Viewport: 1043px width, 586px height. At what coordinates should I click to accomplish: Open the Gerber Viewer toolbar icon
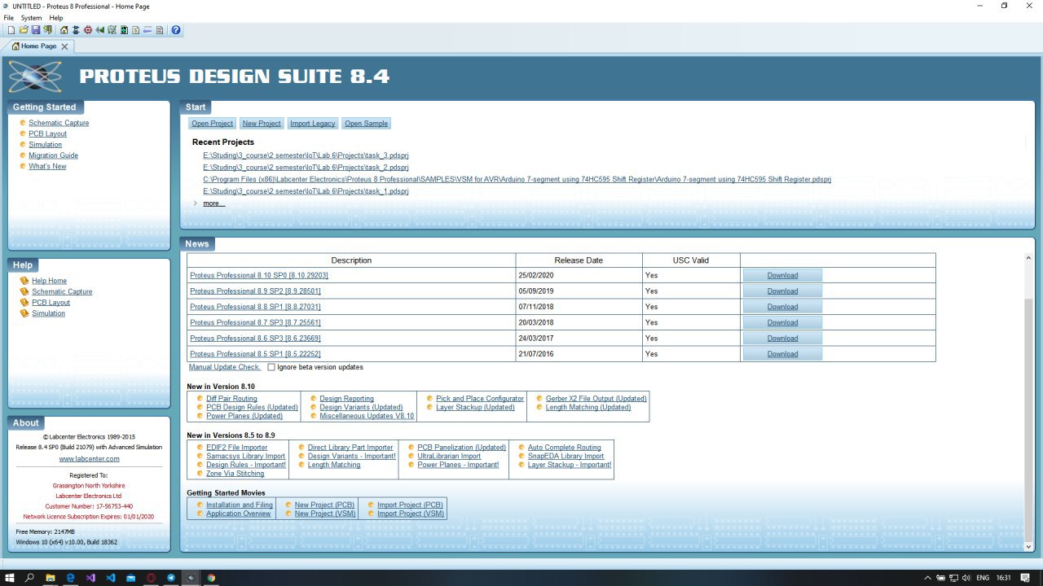click(112, 30)
